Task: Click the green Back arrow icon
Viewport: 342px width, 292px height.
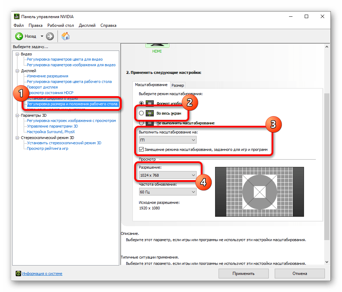Action: click(19, 36)
